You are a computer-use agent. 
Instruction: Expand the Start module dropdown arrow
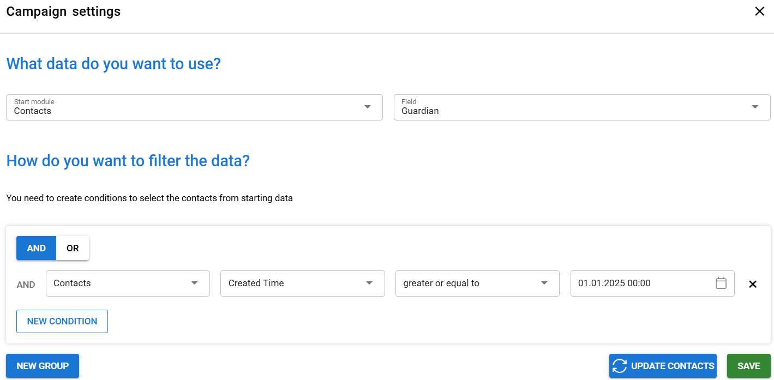[x=368, y=107]
